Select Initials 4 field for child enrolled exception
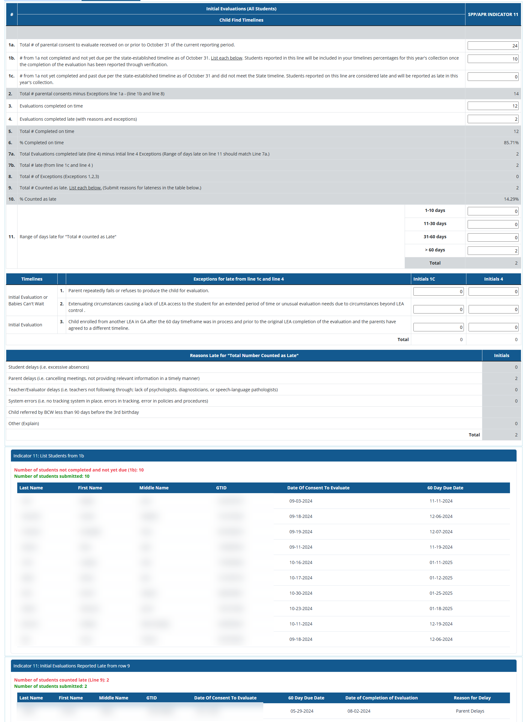The height and width of the screenshot is (722, 525). [493, 327]
